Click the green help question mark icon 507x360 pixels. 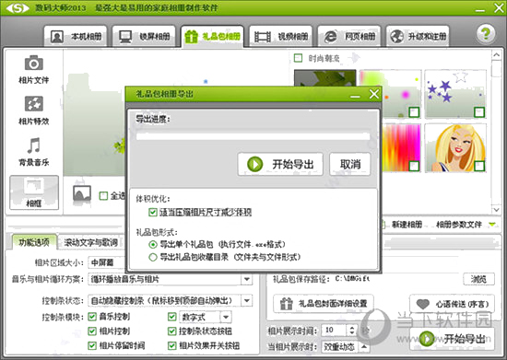485,33
